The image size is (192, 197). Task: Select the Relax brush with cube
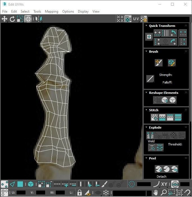click(172, 62)
